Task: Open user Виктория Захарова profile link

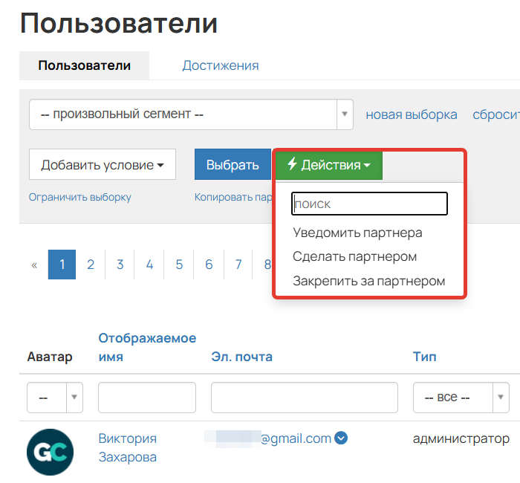Action: [x=127, y=448]
